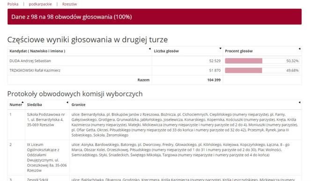Sort commissions by Numer arrow
Image resolution: width=311 pixels, height=181 pixels.
pyautogui.click(x=22, y=102)
